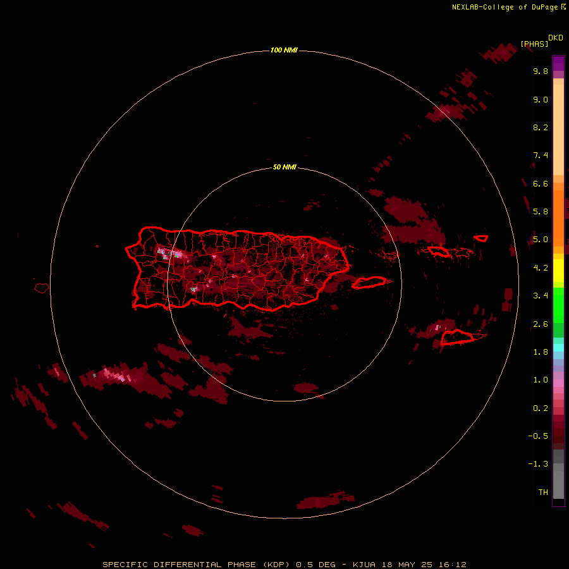Click the [PHAS] legend label

click(534, 44)
